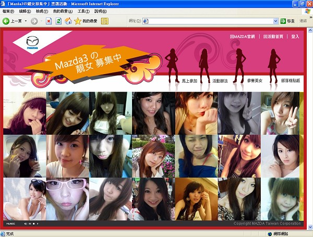This screenshot has width=313, height=237.
Task: Click the browser Forward arrow button
Action: [x=34, y=21]
